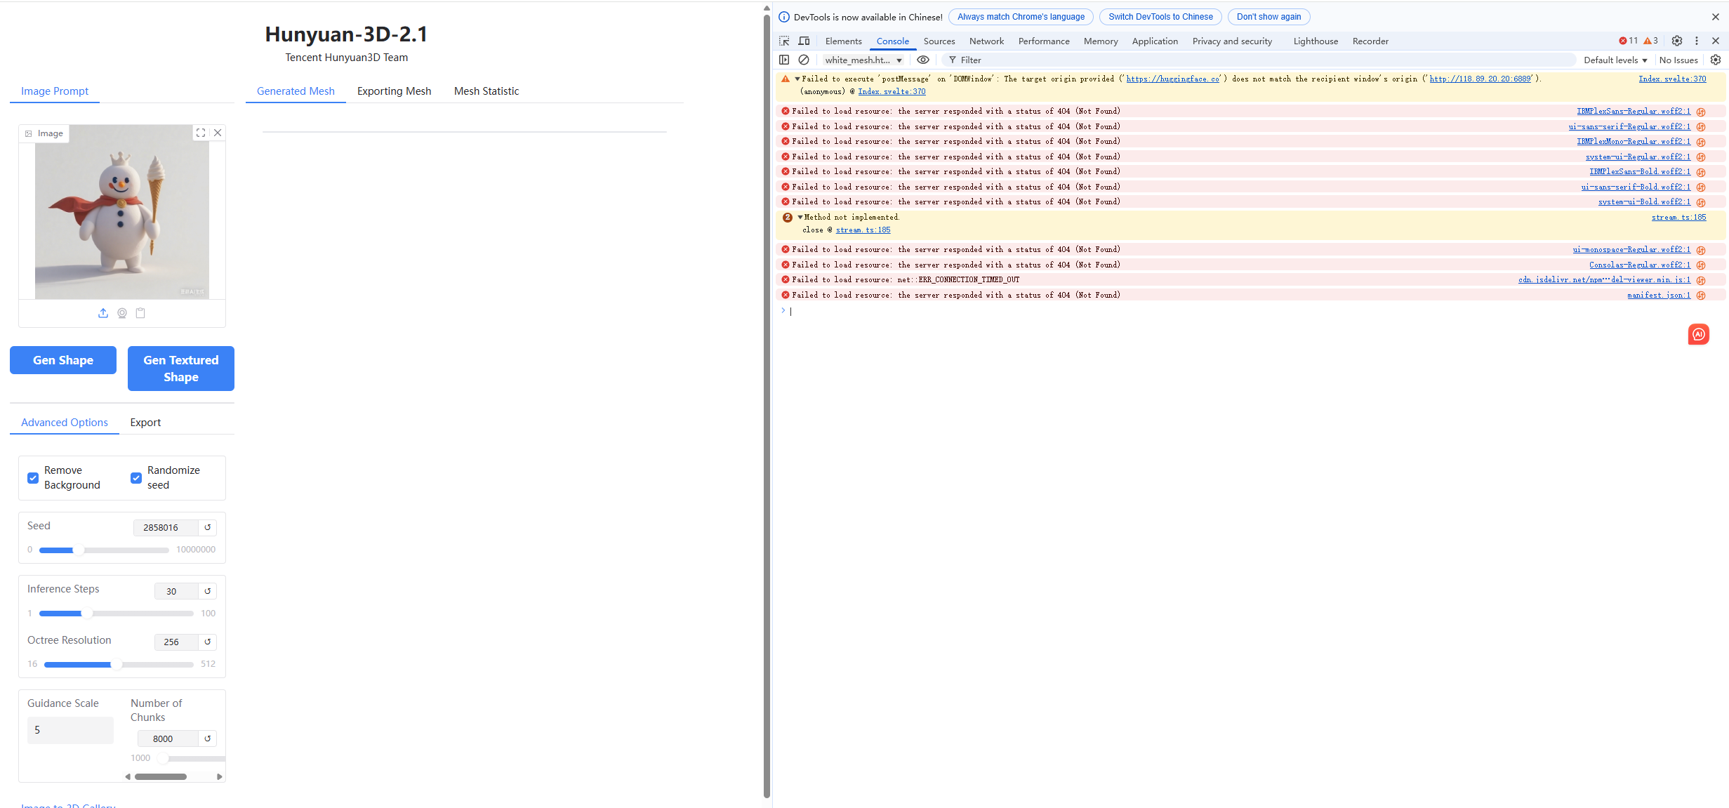Viewport: 1729px width, 808px height.
Task: Click Always match Chrome's language button
Action: 1021,17
